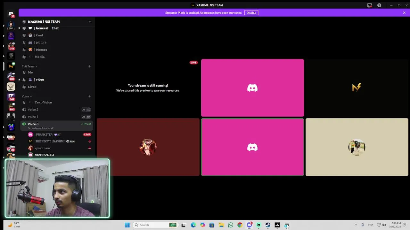The image size is (410, 230).
Task: Select the NSI logo participant tile
Action: pos(357,88)
